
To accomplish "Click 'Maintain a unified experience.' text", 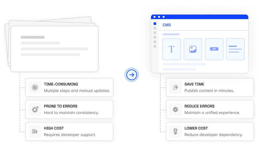I will (x=212, y=113).
